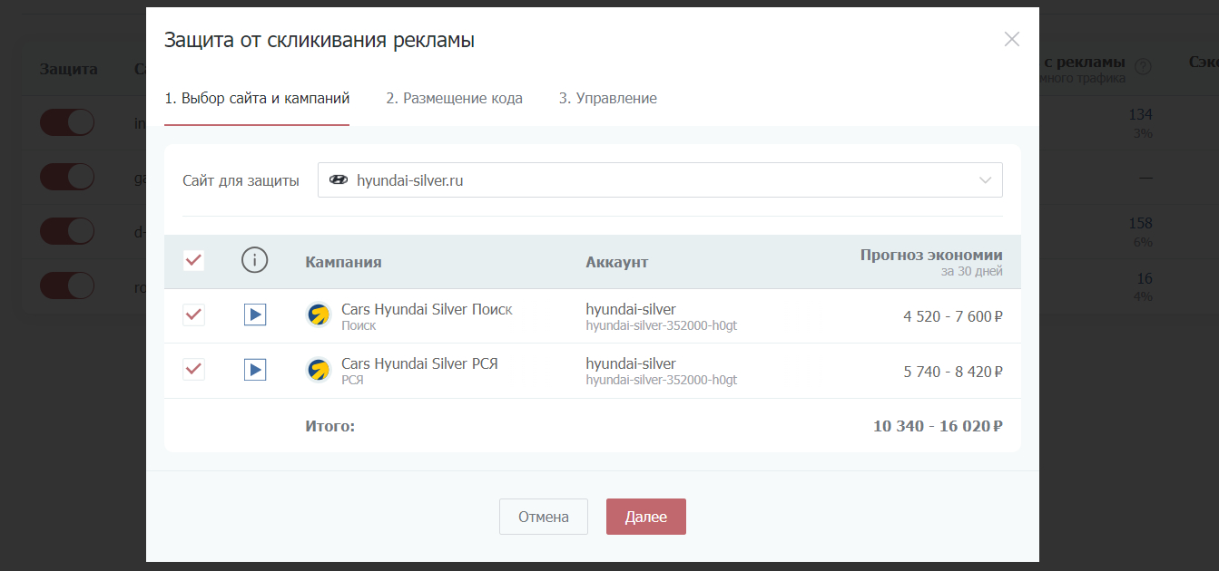Close the click-fraud protection dialog
The height and width of the screenshot is (571, 1219).
tap(1012, 39)
